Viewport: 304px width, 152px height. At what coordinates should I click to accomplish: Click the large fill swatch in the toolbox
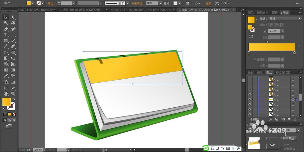pos(6,102)
